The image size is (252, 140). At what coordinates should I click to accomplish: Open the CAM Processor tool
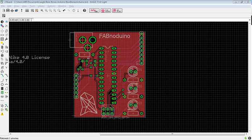click(x=16, y=11)
